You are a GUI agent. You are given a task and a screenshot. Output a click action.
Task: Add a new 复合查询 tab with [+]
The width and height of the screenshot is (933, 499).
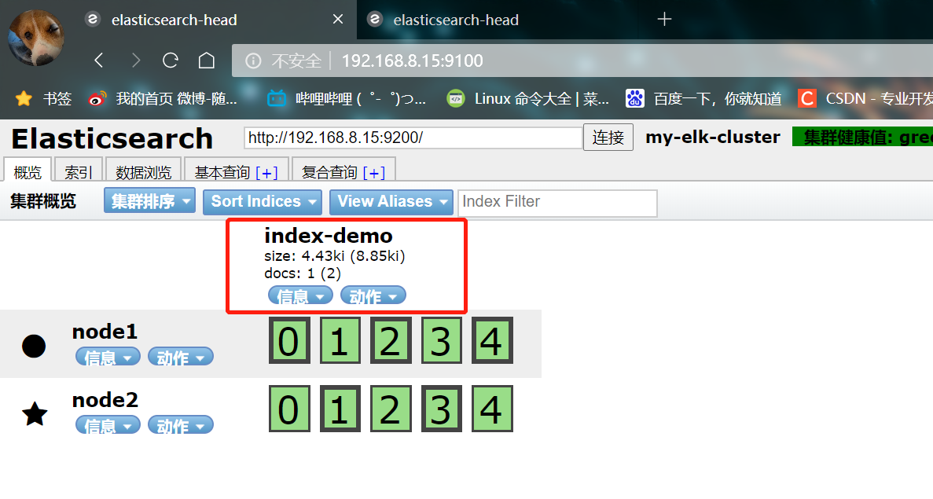pos(373,173)
